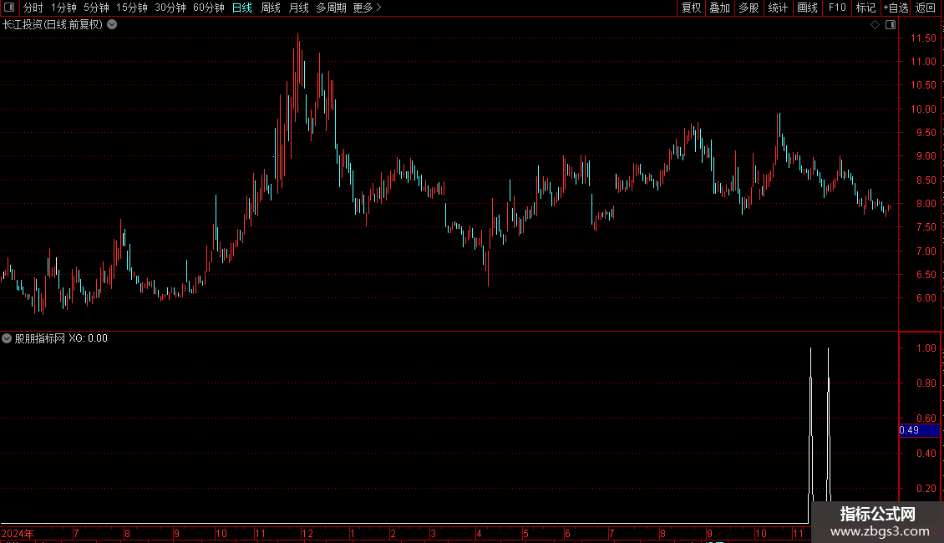
Task: Click the 0.49 value marker on indicator axis
Action: point(919,430)
